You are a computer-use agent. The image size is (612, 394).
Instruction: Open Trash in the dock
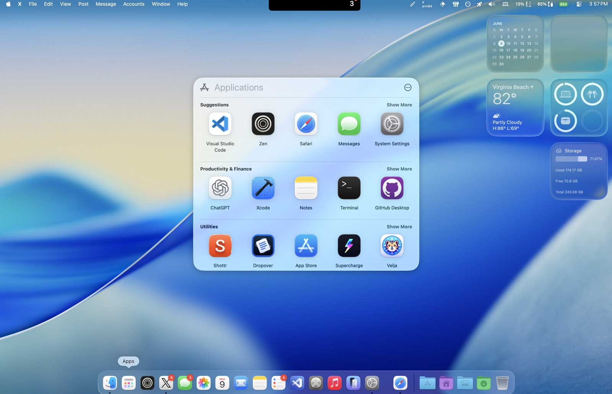502,383
